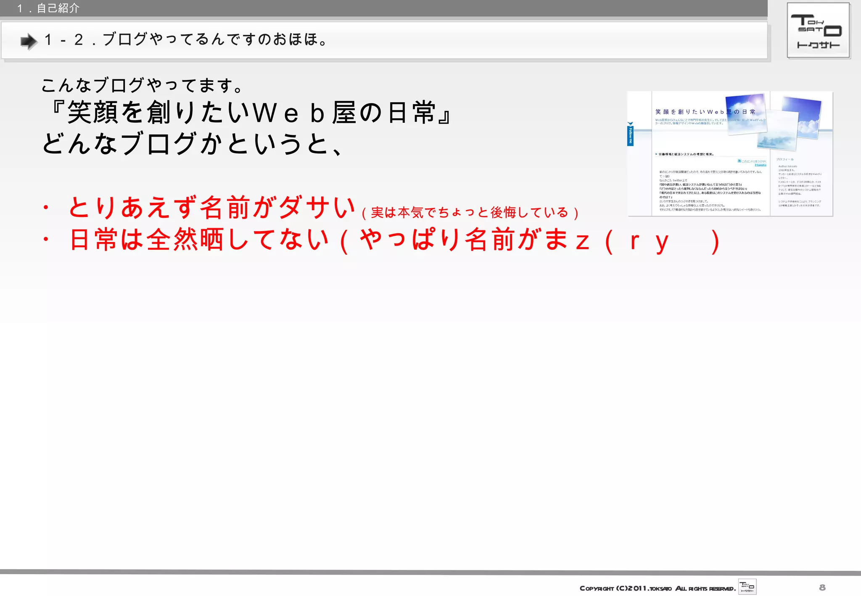Click the copyright text in the footer
The height and width of the screenshot is (596, 861).
pyautogui.click(x=658, y=588)
